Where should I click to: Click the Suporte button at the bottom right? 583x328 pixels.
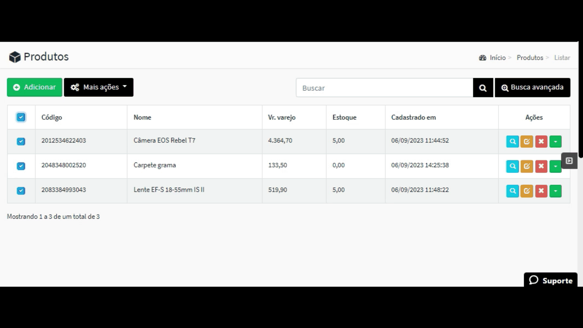551,281
